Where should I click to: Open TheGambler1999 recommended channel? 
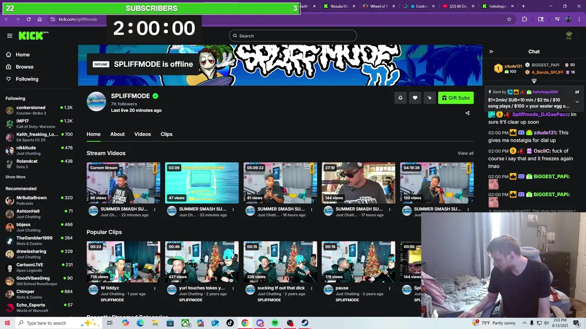point(39,240)
